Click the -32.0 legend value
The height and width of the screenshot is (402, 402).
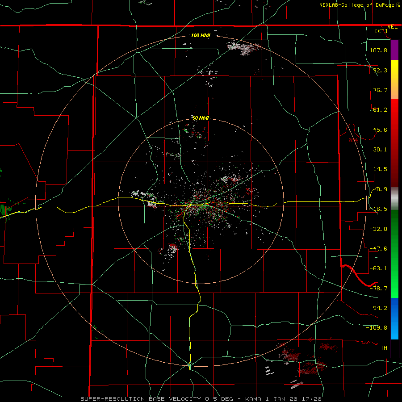click(378, 229)
